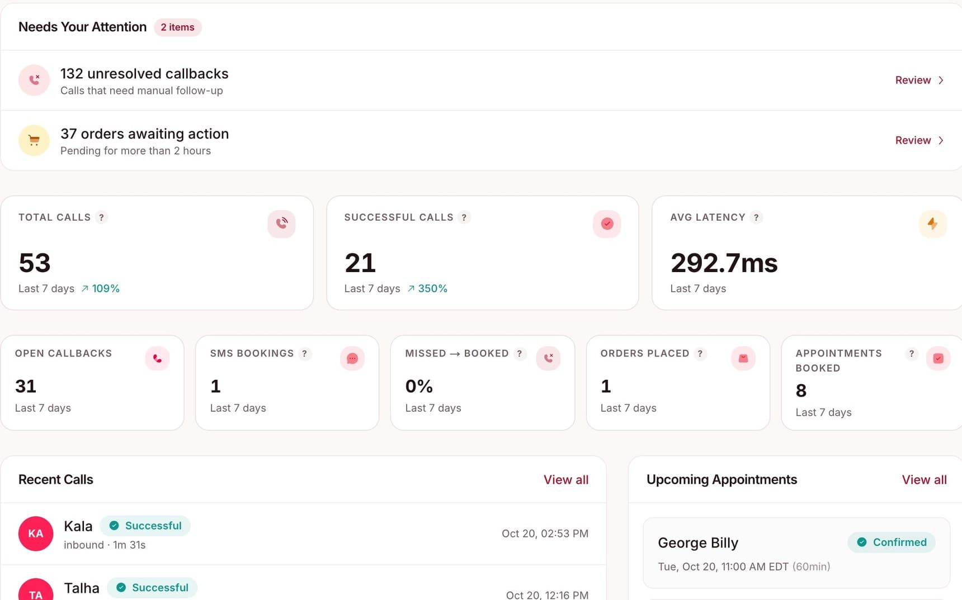Click the orders awaiting action cart icon
The height and width of the screenshot is (600, 962).
pos(34,140)
